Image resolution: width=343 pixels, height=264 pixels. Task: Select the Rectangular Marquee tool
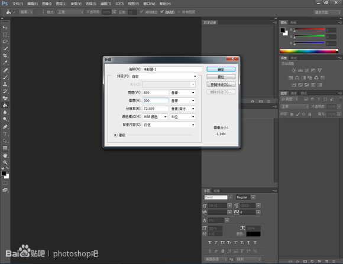pyautogui.click(x=5, y=34)
